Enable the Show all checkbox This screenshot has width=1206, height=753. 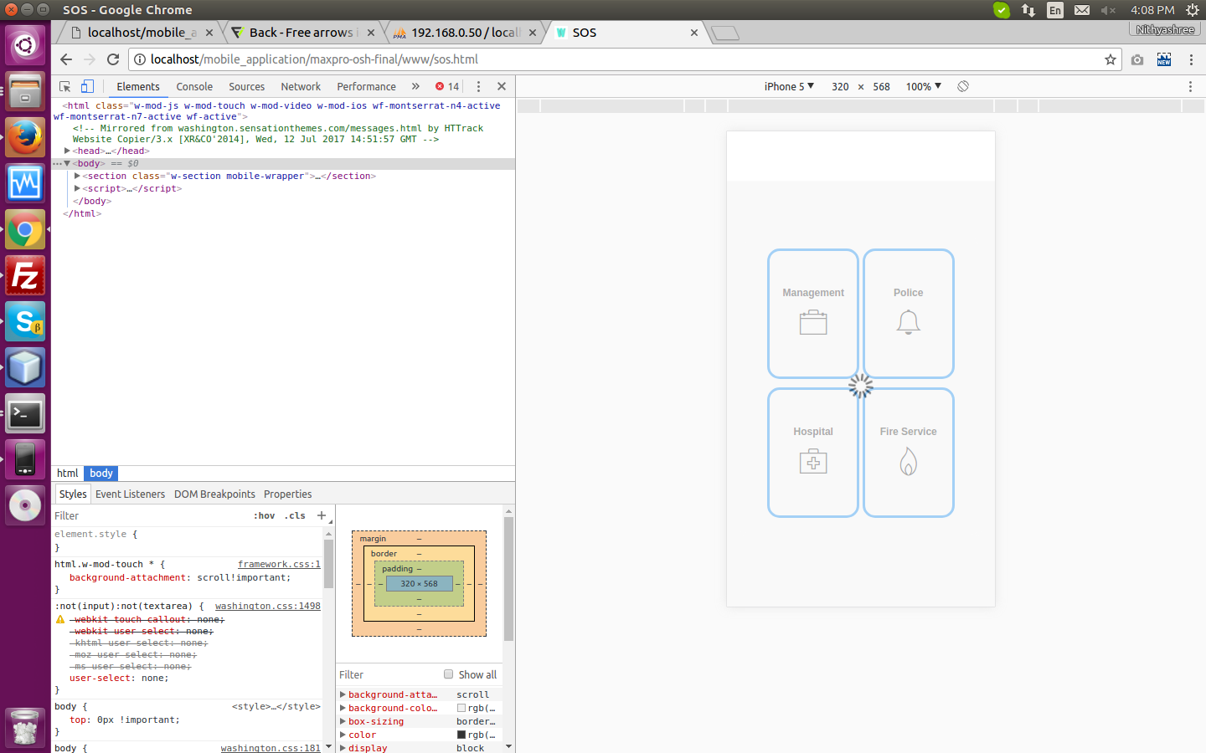(x=448, y=674)
